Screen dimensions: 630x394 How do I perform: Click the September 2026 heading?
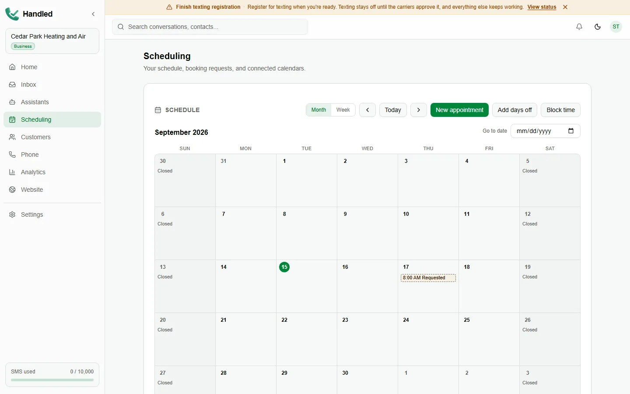pos(182,132)
